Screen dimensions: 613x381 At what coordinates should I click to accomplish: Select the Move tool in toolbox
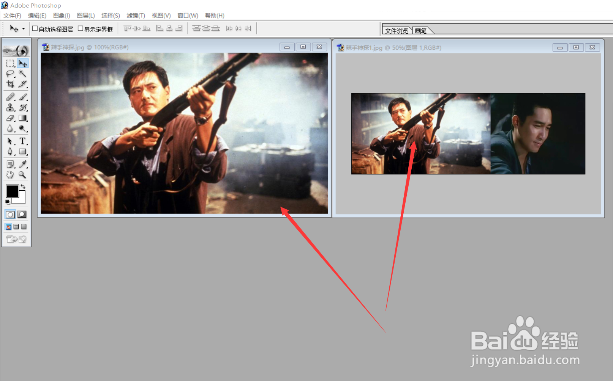click(22, 63)
